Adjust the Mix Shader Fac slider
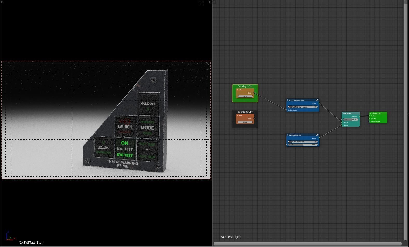This screenshot has width=409, height=247. pos(351,120)
